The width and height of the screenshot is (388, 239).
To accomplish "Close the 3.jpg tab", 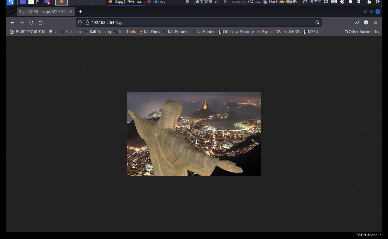I will tap(71, 12).
